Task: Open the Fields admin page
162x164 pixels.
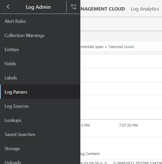Action: pos(10,64)
